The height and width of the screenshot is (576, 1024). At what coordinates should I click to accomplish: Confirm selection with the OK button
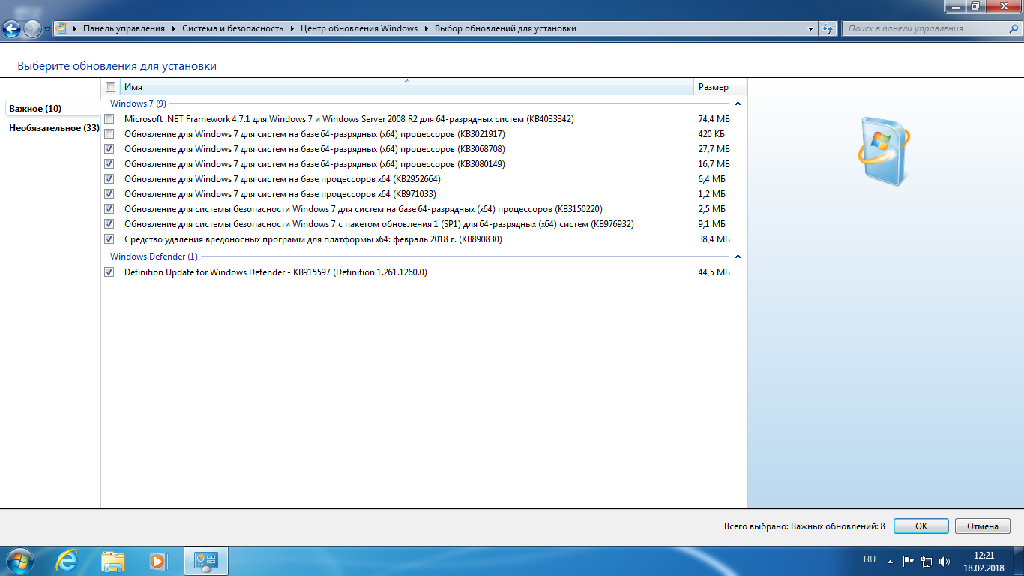coord(921,526)
